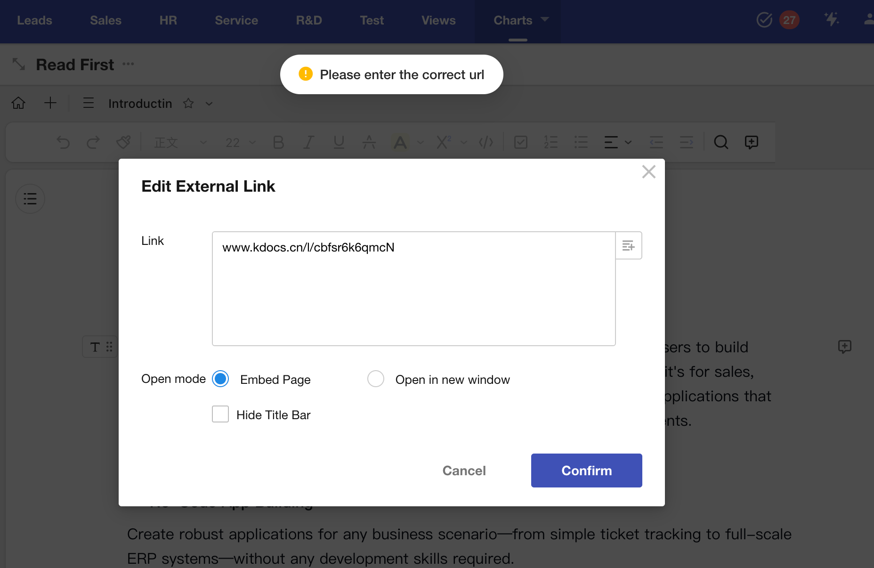Click the home icon in navigation bar
The height and width of the screenshot is (568, 874).
click(x=18, y=103)
